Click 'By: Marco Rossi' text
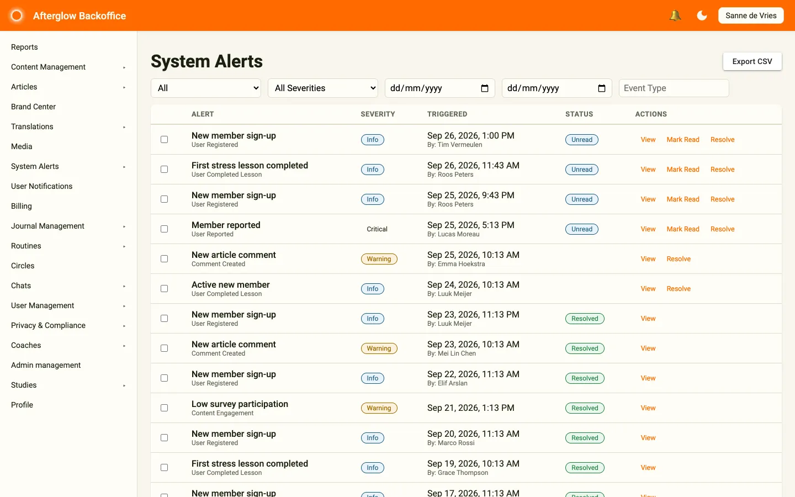 (x=451, y=443)
